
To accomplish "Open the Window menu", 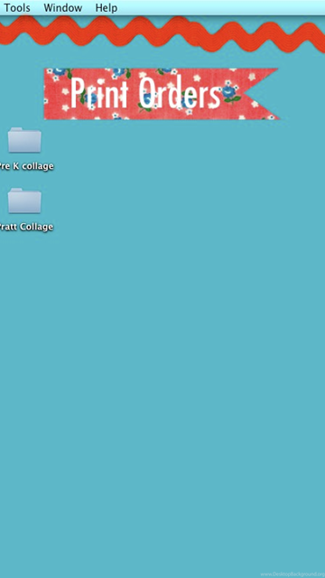I will pyautogui.click(x=63, y=8).
